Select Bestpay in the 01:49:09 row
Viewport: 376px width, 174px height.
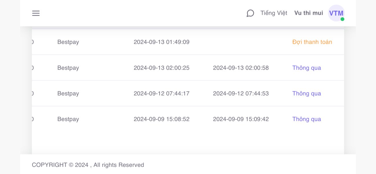pyautogui.click(x=68, y=42)
